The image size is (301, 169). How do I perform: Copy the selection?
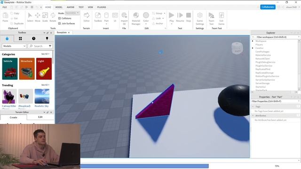click(15, 13)
